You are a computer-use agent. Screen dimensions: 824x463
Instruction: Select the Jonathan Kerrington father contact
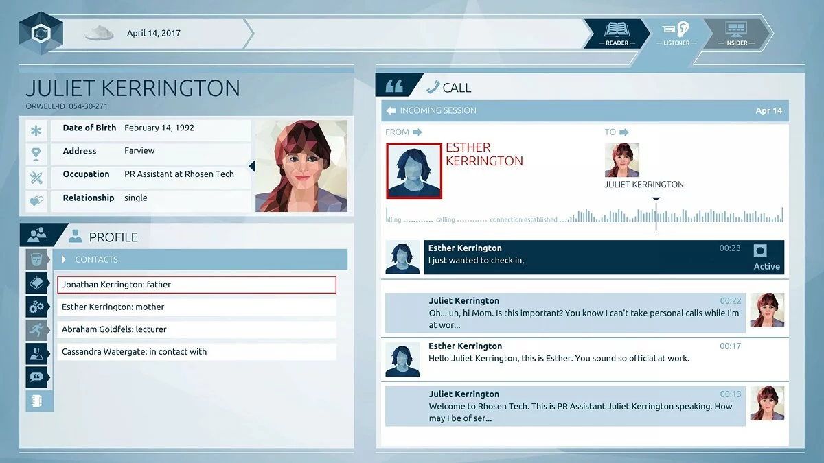click(x=197, y=284)
